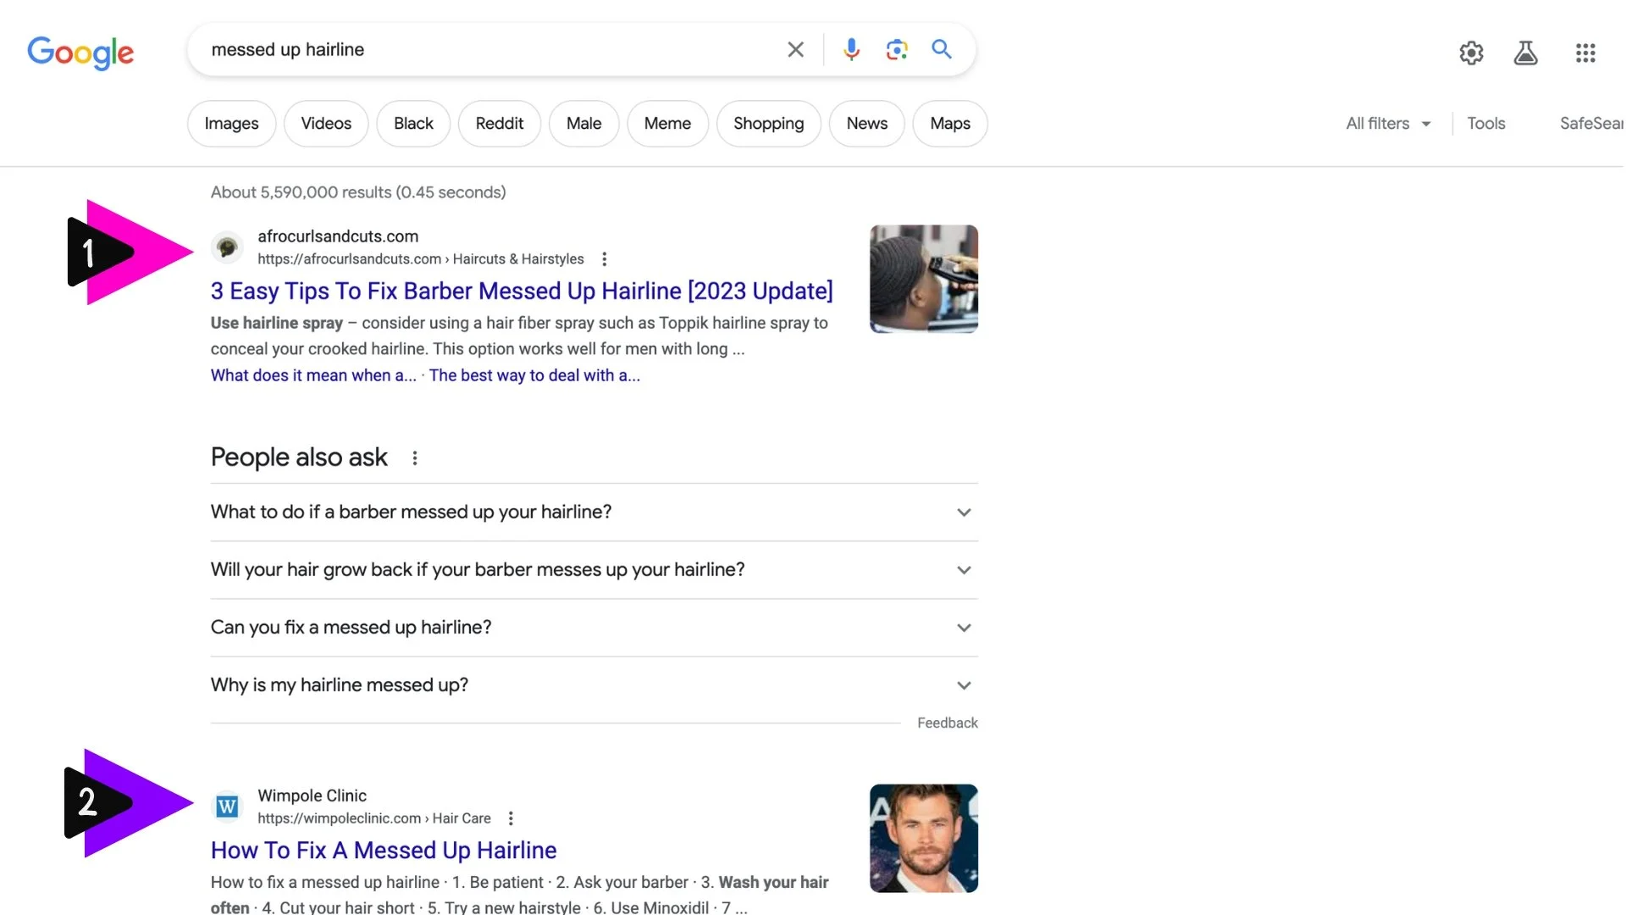Screen dimensions: 1626x915
Task: Filter results by Shopping
Action: [768, 124]
